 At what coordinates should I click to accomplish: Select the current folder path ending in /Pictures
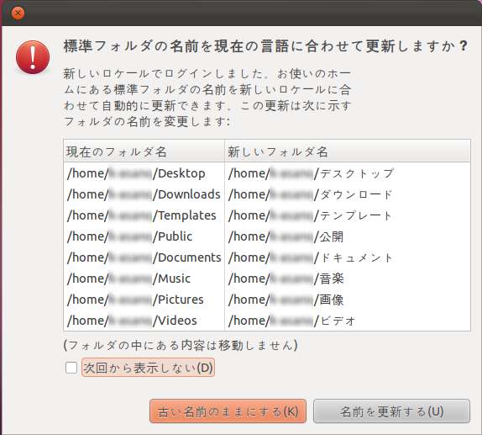tap(135, 300)
